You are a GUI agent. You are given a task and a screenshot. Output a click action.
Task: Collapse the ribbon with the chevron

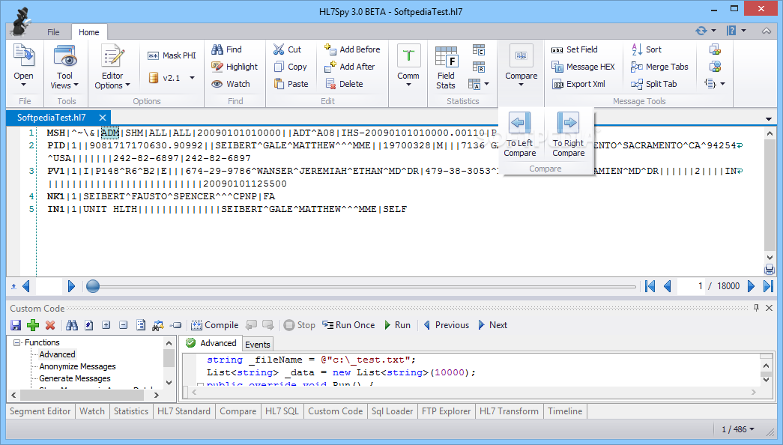(x=766, y=31)
